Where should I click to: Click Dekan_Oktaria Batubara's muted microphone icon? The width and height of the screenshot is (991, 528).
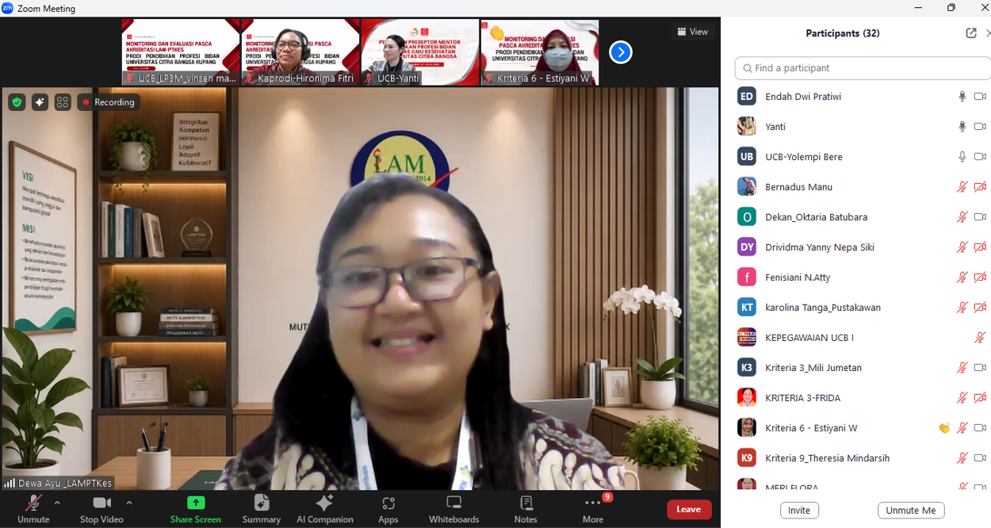962,217
